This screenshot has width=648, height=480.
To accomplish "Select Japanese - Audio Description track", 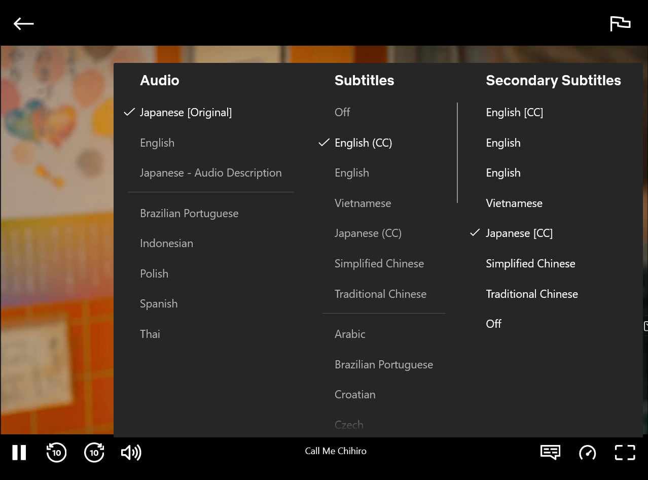I will [210, 173].
